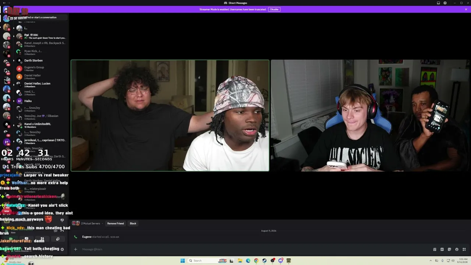
Task: Open OBS Studio from the taskbar
Action: pyautogui.click(x=273, y=261)
